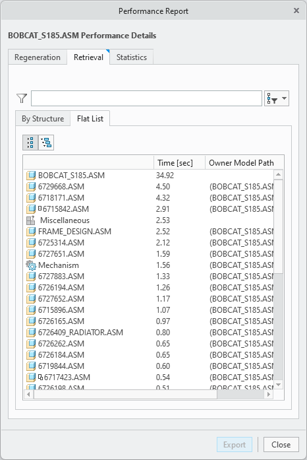This screenshot has width=307, height=460.
Task: Click the 6719844.ASM assembly icon
Action: [31, 366]
